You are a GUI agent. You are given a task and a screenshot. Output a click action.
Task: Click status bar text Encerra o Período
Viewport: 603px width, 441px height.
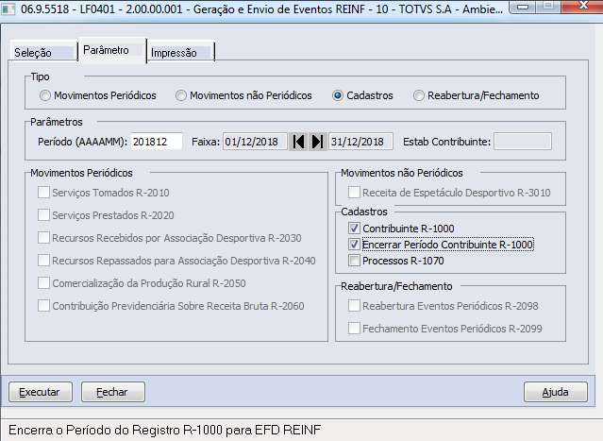pyautogui.click(x=164, y=430)
